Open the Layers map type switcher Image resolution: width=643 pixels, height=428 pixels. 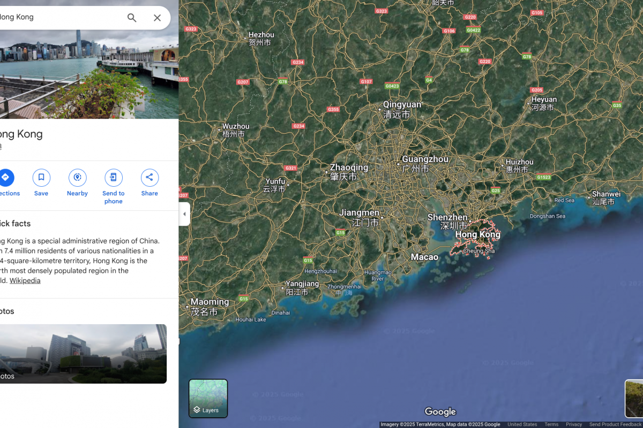coord(208,399)
